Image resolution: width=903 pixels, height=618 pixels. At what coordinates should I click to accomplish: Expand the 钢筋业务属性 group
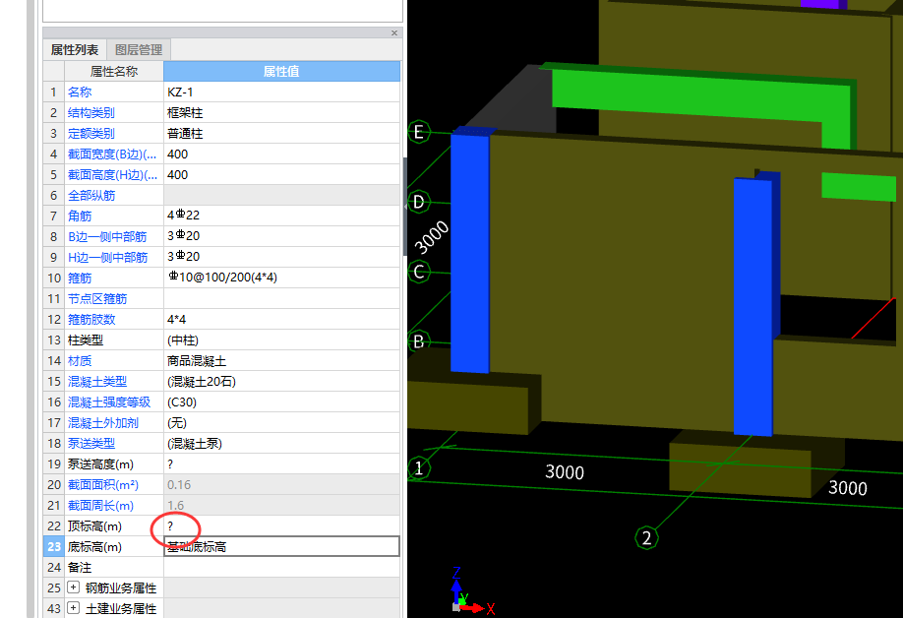[x=73, y=587]
